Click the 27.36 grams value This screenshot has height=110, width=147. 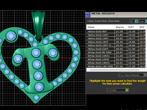click(119, 66)
